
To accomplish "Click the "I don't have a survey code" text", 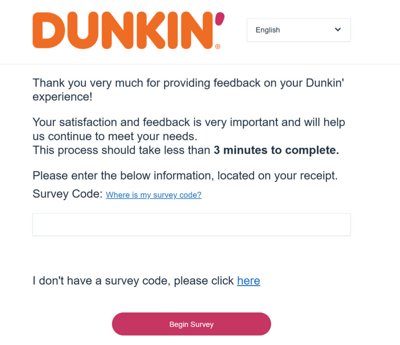I will coord(133,281).
